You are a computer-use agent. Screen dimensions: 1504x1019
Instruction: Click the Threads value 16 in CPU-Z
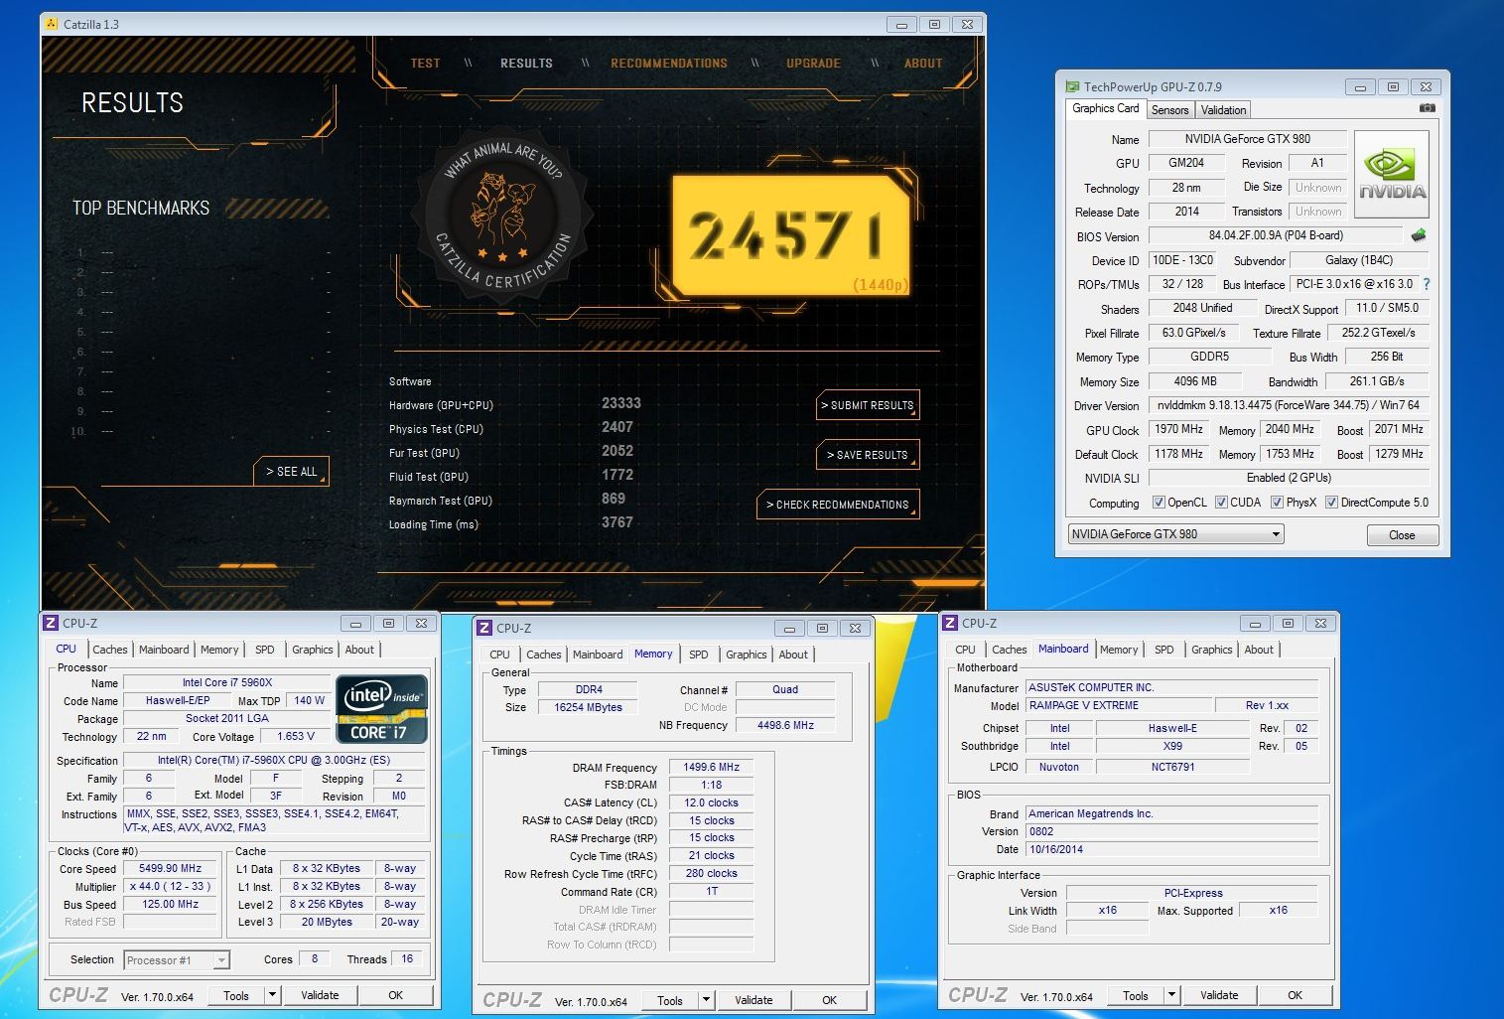406,958
